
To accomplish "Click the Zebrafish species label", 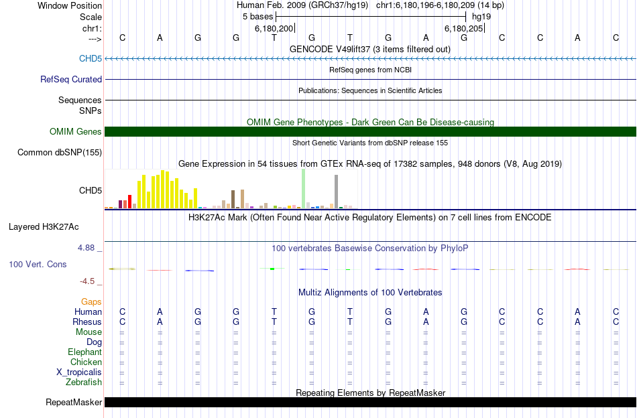I will (84, 382).
